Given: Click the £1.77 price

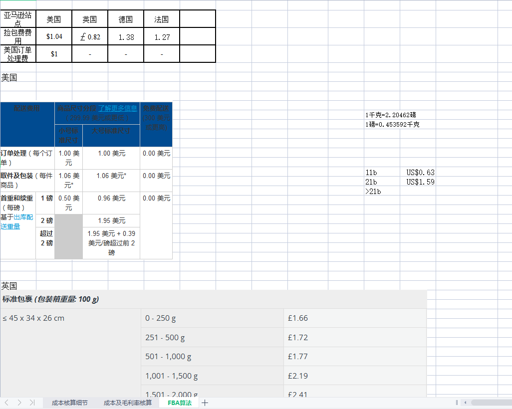Looking at the screenshot, I should point(298,357).
